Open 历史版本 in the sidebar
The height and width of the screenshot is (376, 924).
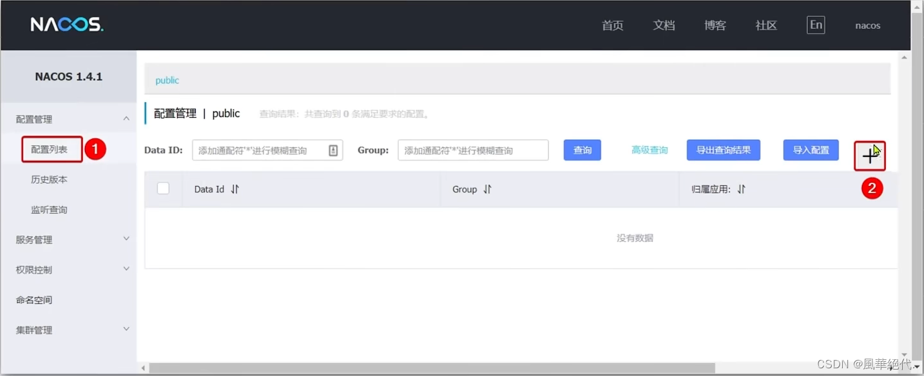(49, 180)
